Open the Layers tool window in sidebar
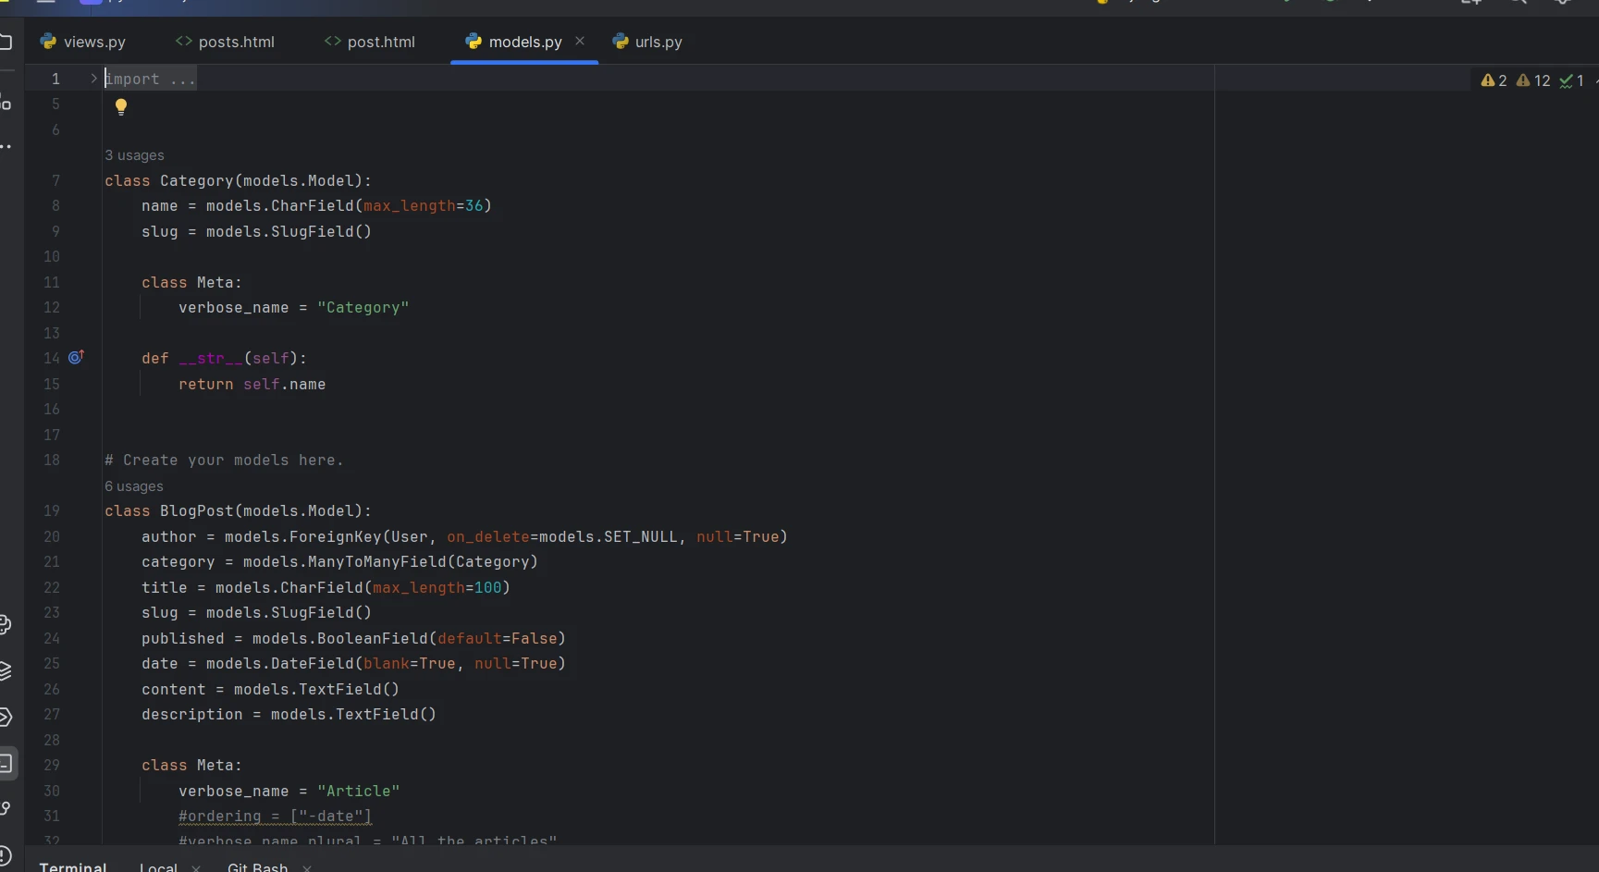 pyautogui.click(x=6, y=671)
